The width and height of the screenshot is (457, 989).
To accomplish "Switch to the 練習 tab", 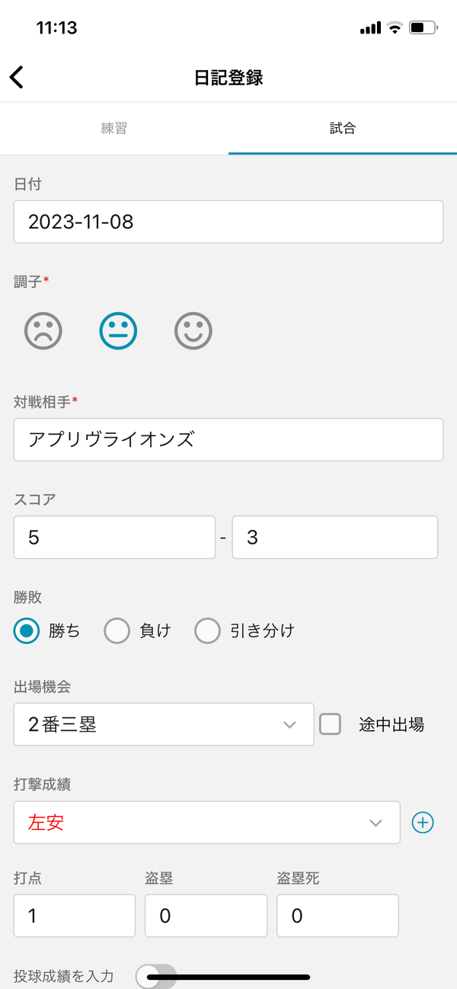I will click(114, 129).
